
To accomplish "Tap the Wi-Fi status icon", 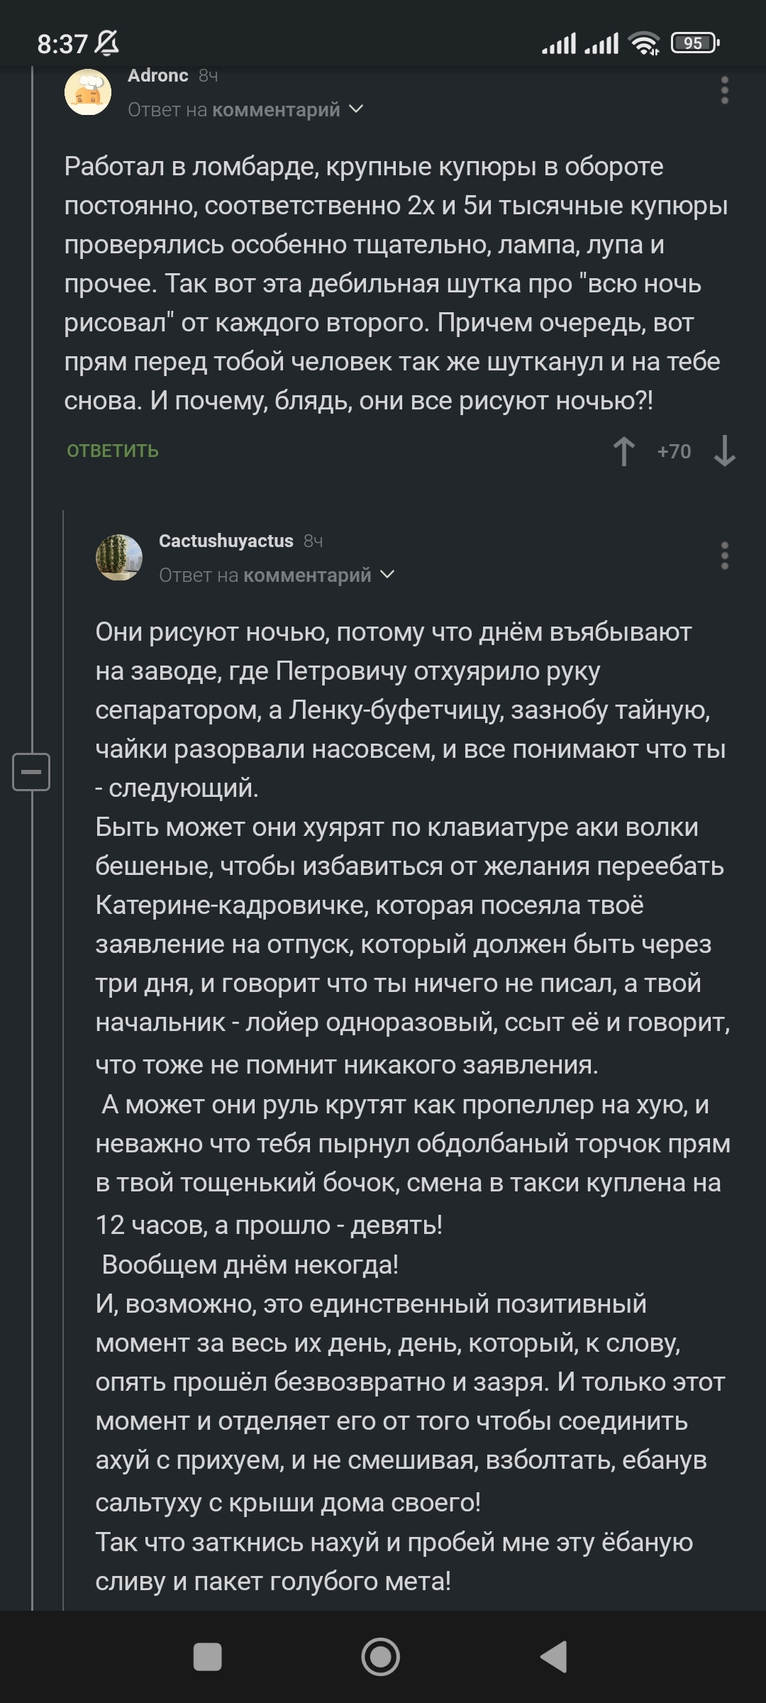I will click(x=644, y=44).
